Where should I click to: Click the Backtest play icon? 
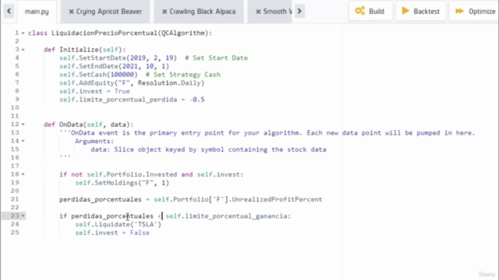click(x=405, y=11)
